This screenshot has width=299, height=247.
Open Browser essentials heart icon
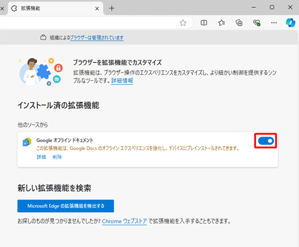(x=257, y=23)
